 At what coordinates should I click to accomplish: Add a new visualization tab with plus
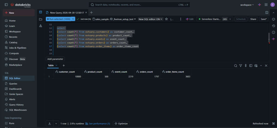[x=64, y=65]
